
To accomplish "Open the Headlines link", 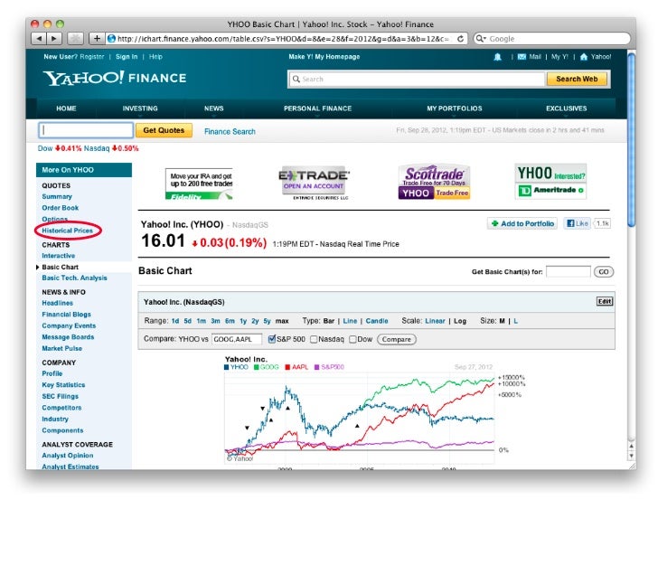I will coord(58,303).
